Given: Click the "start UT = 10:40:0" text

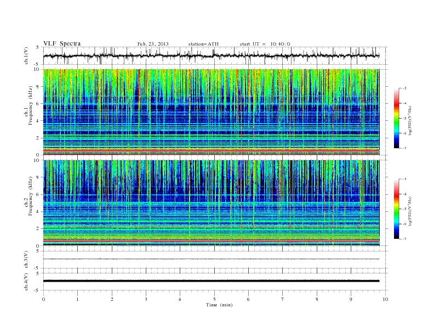Looking at the screenshot, I should pyautogui.click(x=265, y=44).
